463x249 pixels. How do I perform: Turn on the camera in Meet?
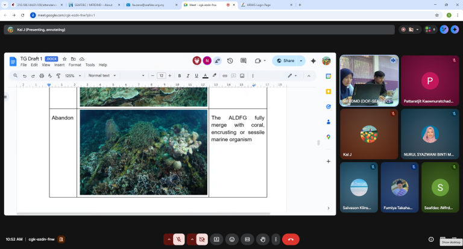(x=202, y=239)
